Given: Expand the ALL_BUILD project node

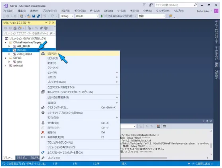Looking at the screenshot, I should coord(9,46).
